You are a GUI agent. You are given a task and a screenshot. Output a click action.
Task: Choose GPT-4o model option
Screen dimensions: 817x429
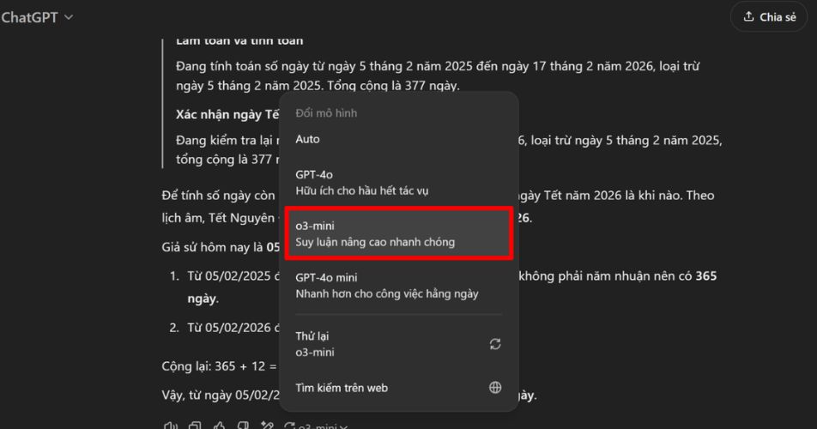tap(398, 182)
